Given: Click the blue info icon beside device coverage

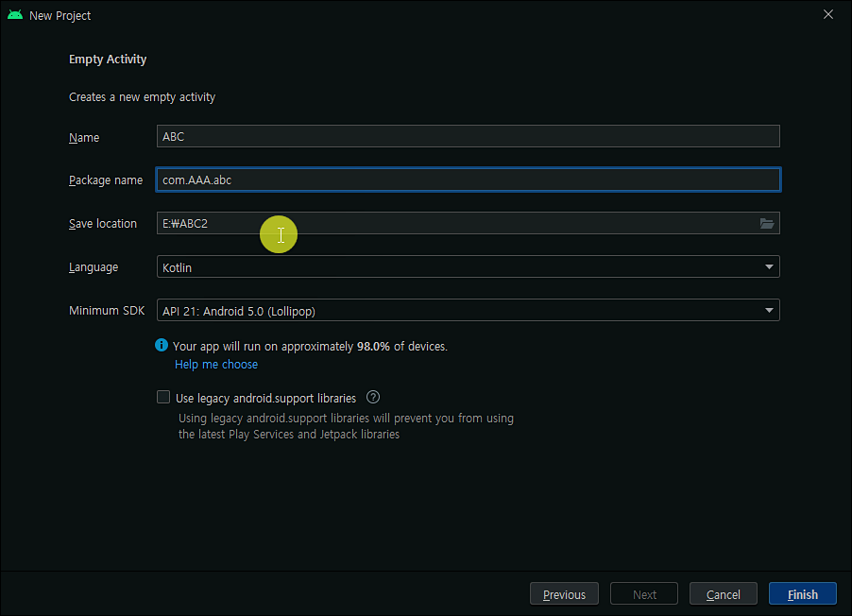Looking at the screenshot, I should (162, 345).
